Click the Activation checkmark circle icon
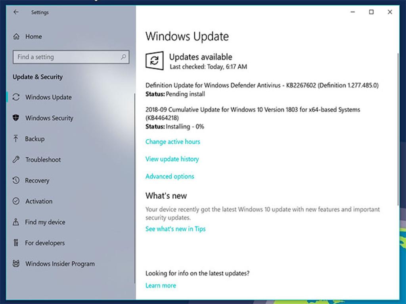406x304 pixels. [x=16, y=201]
